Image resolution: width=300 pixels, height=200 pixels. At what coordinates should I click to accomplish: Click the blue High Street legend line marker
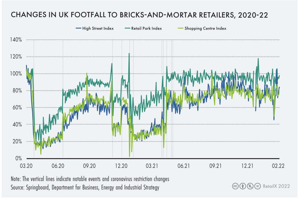[x=78, y=28]
